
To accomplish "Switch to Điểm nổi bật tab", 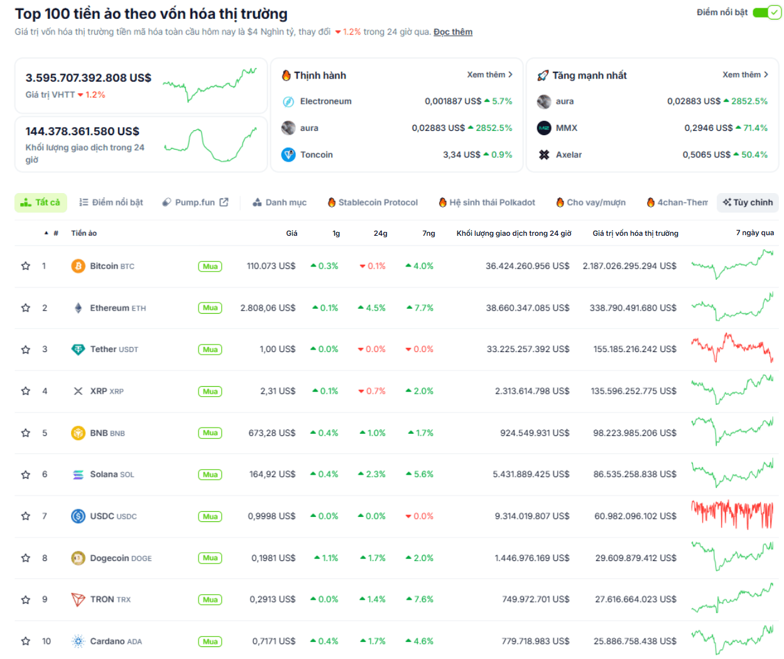I will click(111, 202).
